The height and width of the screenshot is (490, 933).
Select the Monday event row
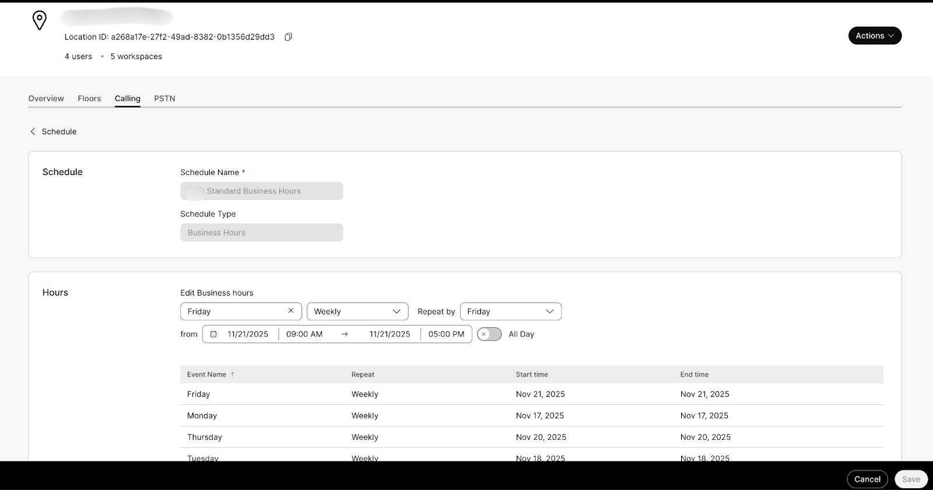pos(202,415)
